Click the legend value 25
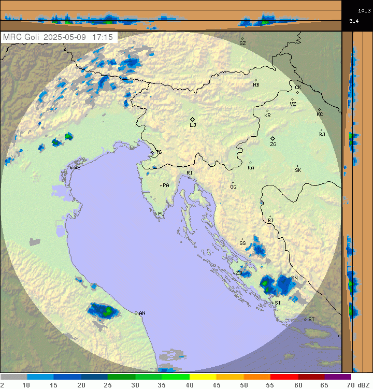 [x=107, y=385]
